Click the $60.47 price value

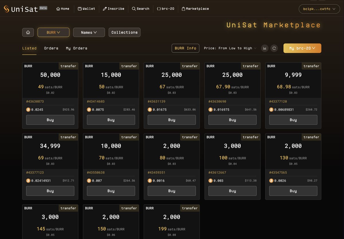[x=191, y=181]
